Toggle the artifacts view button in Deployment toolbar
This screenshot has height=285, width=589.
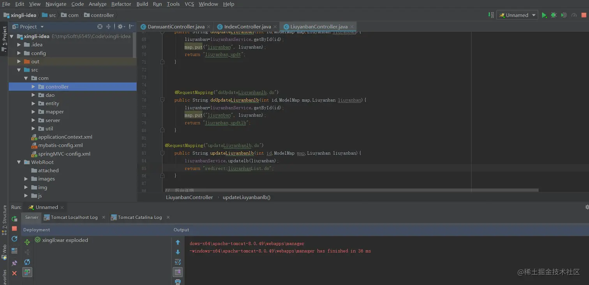27,272
